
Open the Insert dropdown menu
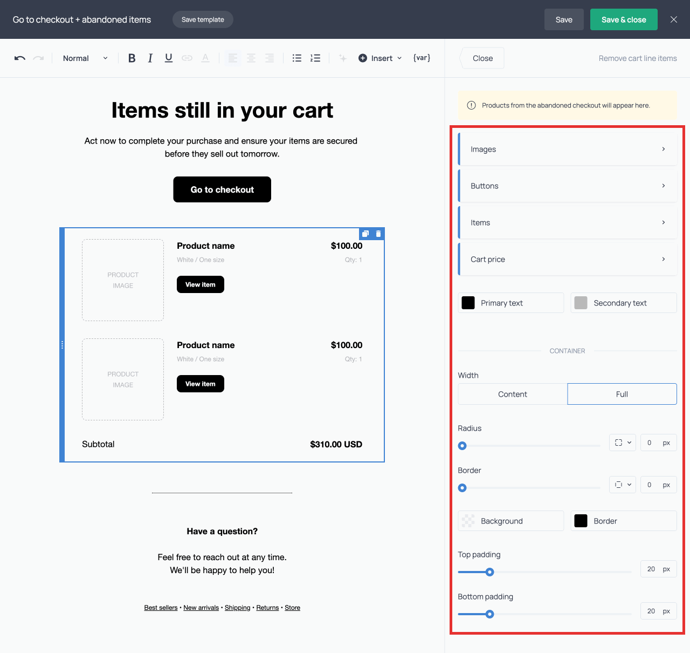[381, 58]
